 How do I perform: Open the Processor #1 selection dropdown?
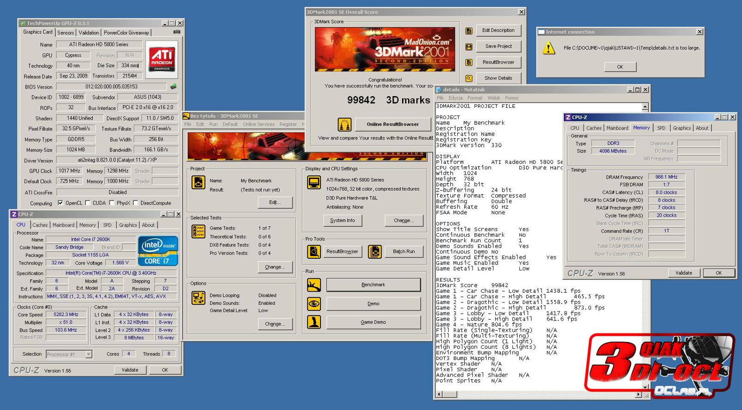(x=89, y=354)
